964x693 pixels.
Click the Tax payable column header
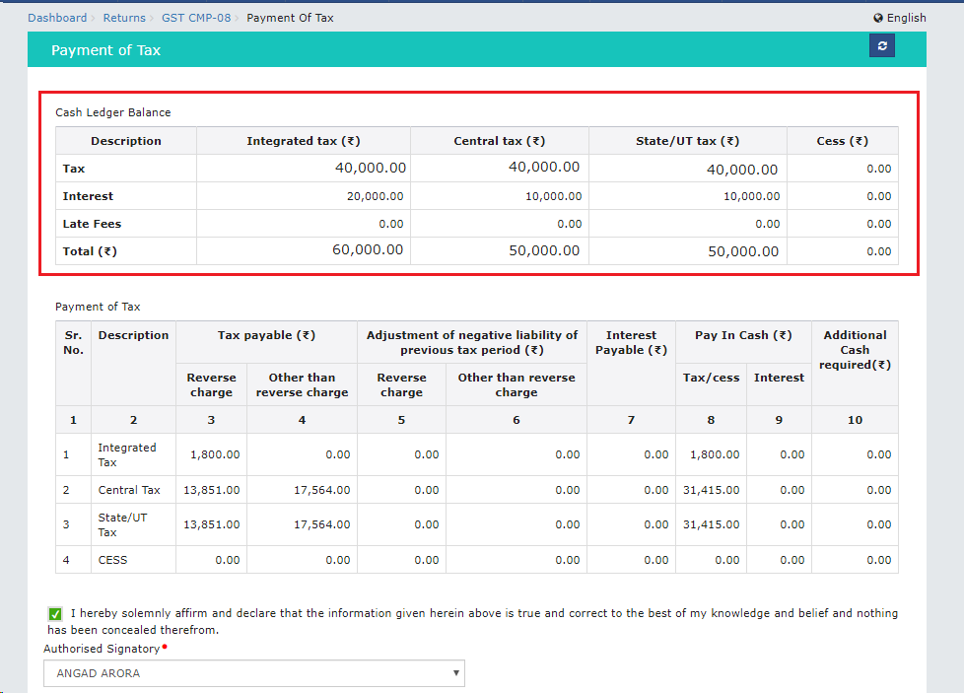pyautogui.click(x=266, y=335)
